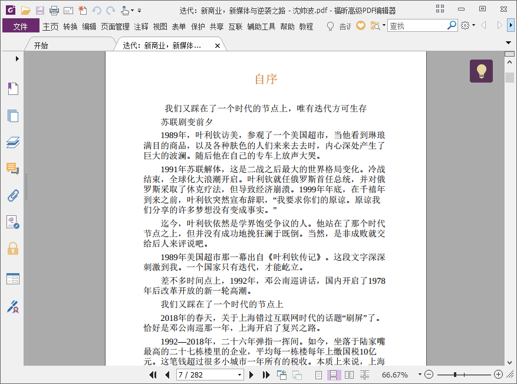Open the 编辑 tab
Viewport: 517px width, 384px height.
pyautogui.click(x=89, y=27)
